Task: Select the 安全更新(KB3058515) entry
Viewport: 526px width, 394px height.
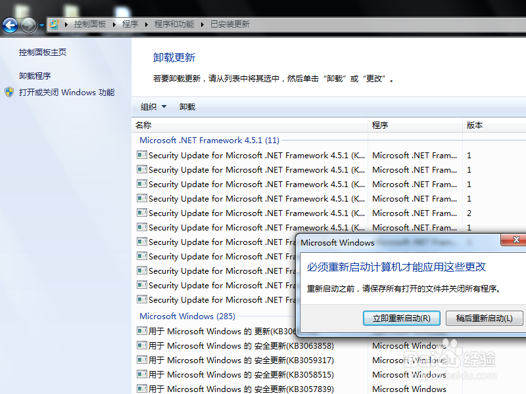Action: [241, 374]
